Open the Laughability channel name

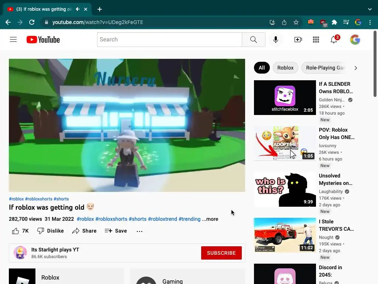point(331,192)
